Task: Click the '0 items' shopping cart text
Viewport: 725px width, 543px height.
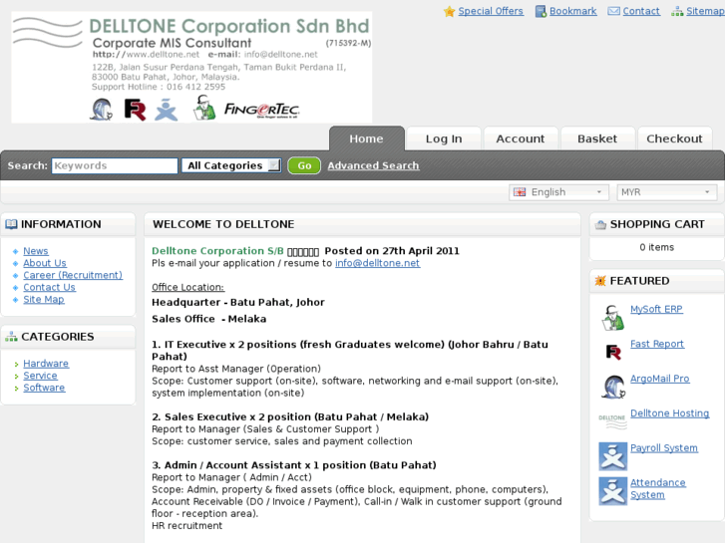Action: coord(657,247)
